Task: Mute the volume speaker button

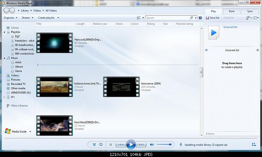Action: pos(152,145)
